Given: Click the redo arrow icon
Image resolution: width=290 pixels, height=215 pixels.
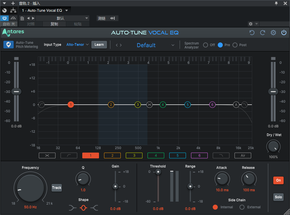Looking at the screenshot, I should point(263,33).
